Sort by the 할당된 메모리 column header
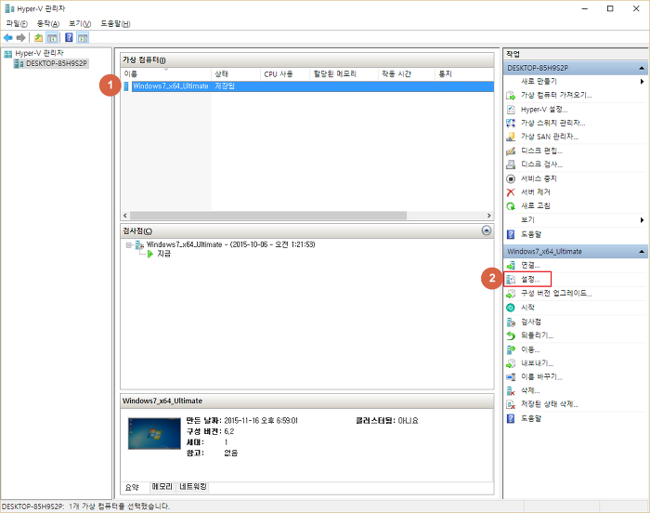650x513 pixels. point(344,73)
